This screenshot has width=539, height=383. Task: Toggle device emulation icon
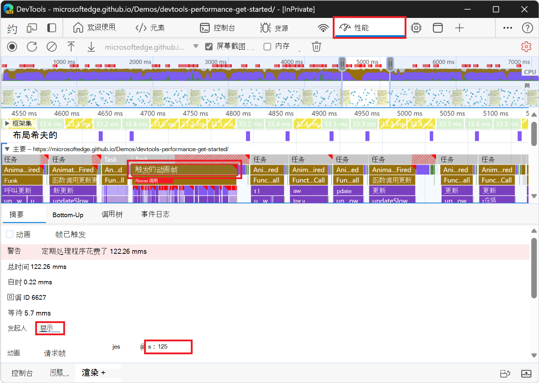point(32,28)
